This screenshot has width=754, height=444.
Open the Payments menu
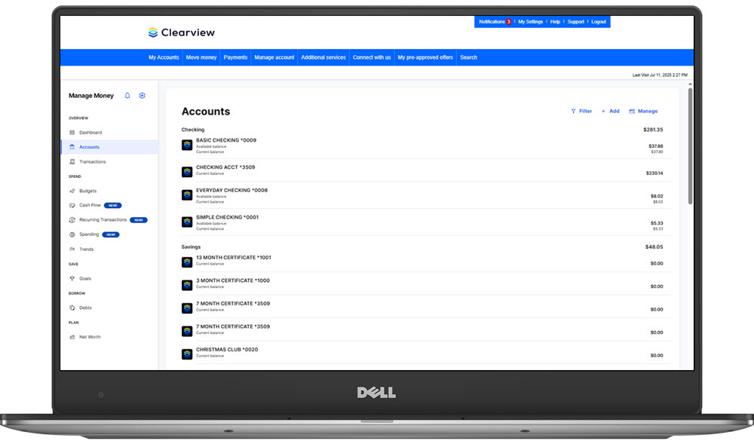click(235, 57)
